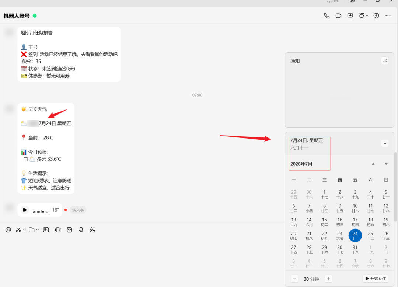Click the screen share icon in the header
This screenshot has width=398, height=287.
click(x=350, y=16)
